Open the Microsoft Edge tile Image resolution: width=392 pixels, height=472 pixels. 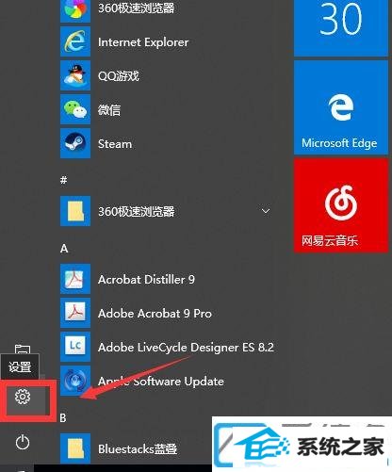(x=341, y=107)
